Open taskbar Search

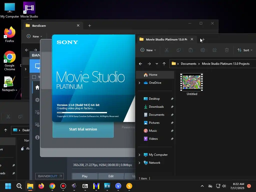[x=19, y=186]
